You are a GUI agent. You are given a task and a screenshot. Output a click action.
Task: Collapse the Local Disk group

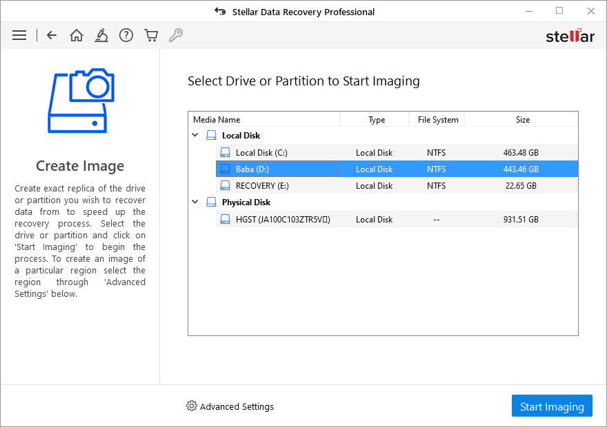click(x=195, y=135)
